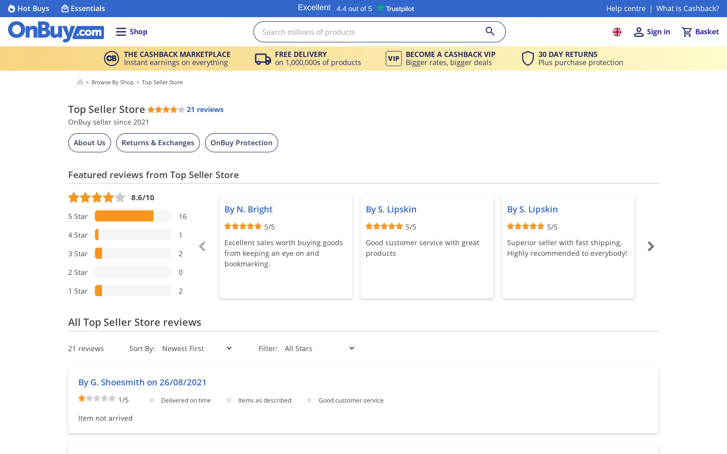Click the Delivered on time cross icon
The width and height of the screenshot is (727, 454).
coord(151,400)
